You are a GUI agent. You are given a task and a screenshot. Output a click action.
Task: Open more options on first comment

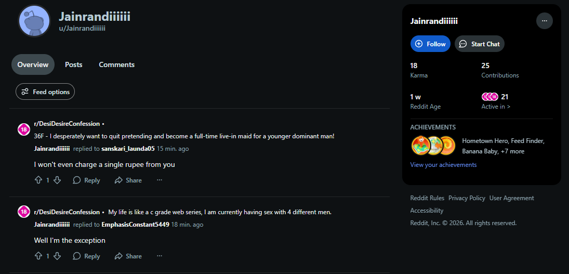coord(160,180)
